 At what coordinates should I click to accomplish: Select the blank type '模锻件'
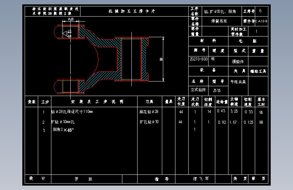[238, 62]
